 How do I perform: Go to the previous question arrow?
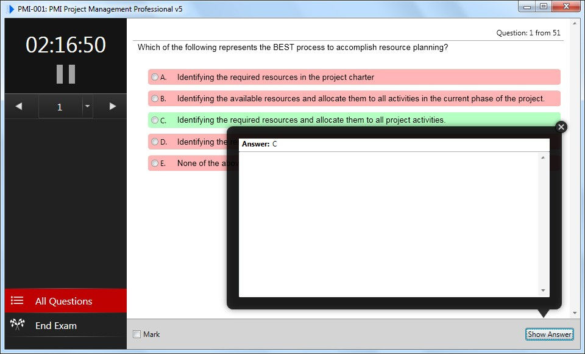point(19,107)
